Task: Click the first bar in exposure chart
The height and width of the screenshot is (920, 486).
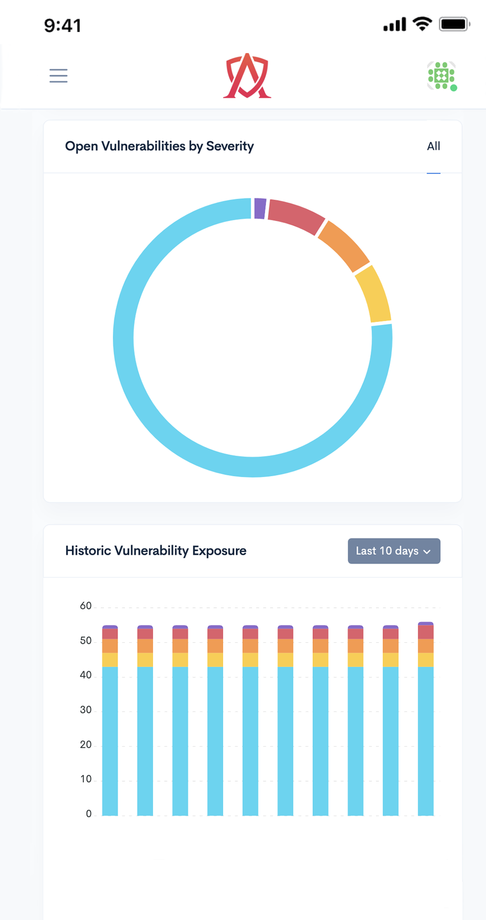Action: [x=110, y=720]
